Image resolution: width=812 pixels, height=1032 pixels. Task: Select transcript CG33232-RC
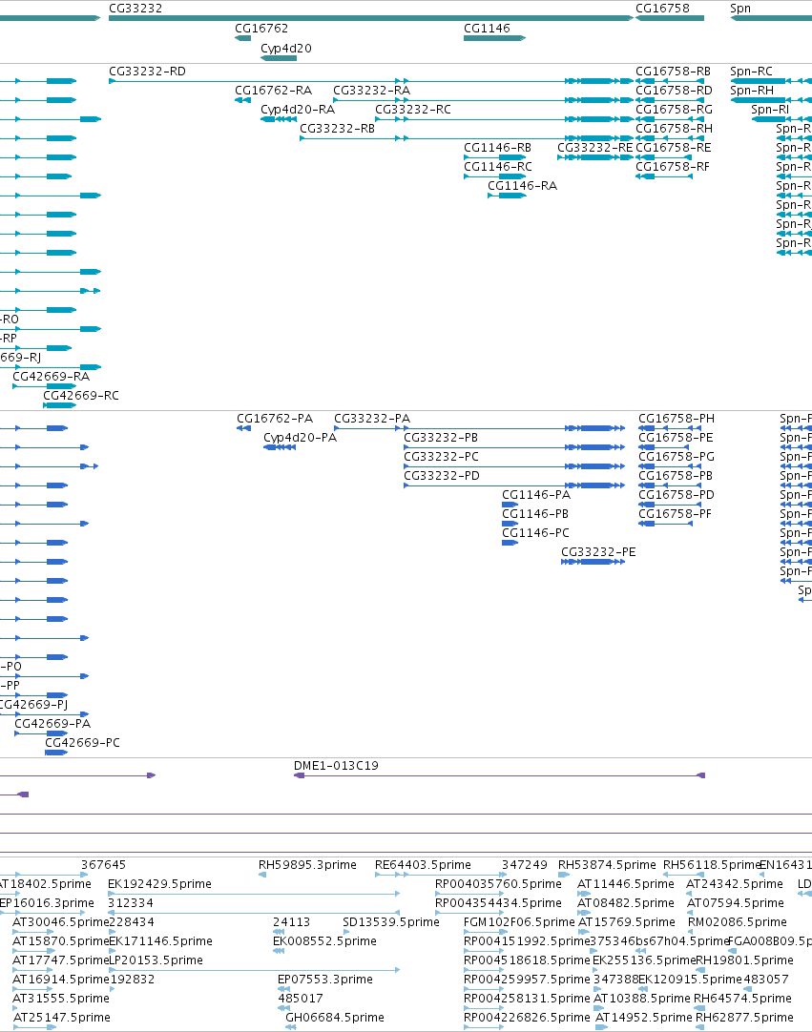[x=504, y=119]
